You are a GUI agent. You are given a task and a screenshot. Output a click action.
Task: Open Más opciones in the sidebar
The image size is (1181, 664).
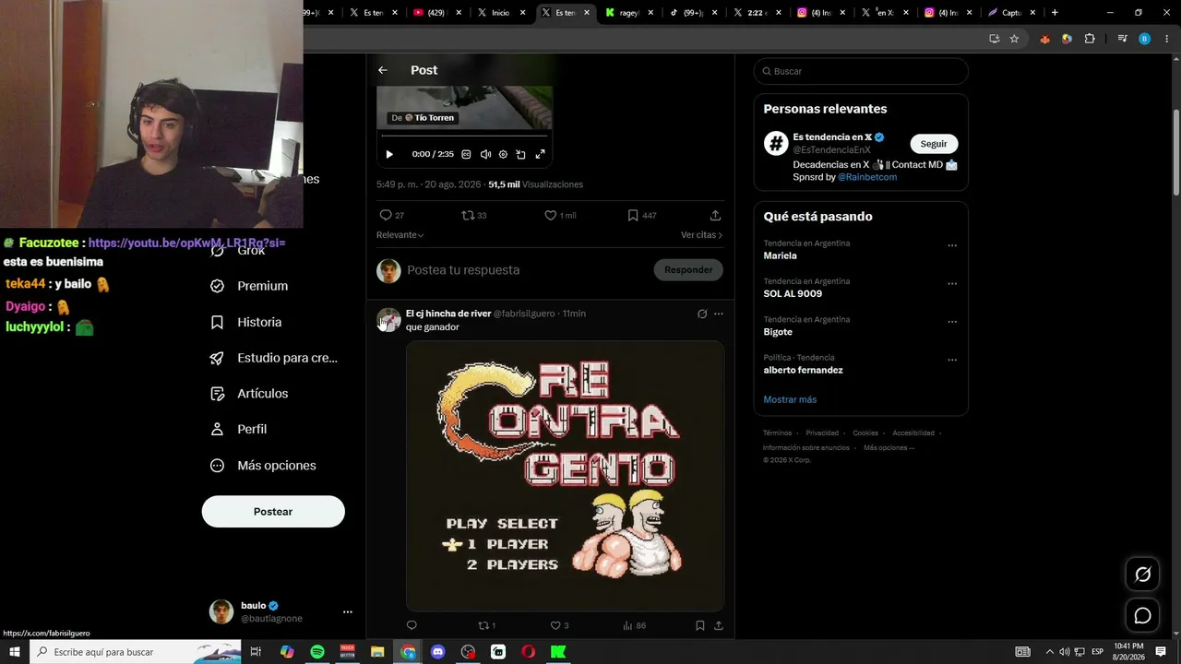click(263, 466)
